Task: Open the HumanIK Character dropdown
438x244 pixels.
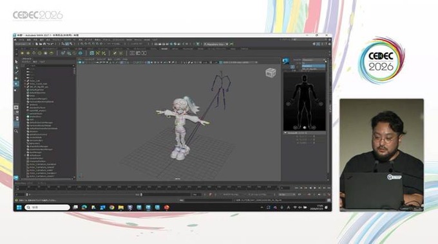Action: 314,60
